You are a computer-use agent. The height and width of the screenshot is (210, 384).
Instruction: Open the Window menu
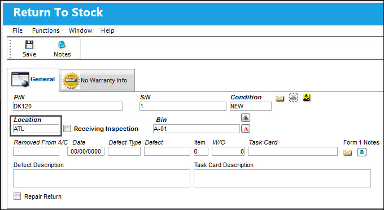(80, 30)
